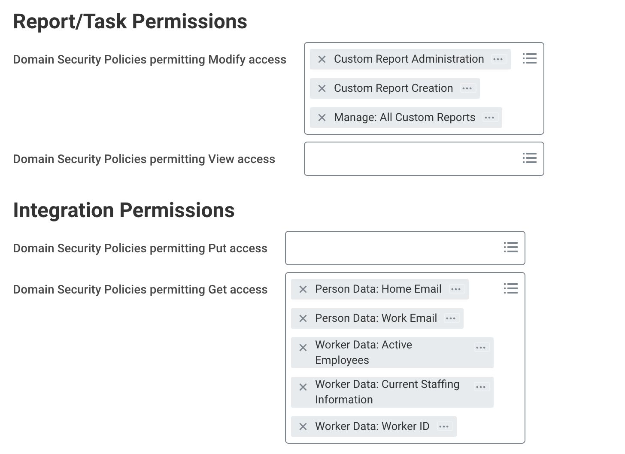Open related actions for Custom Report Creation
Image resolution: width=625 pixels, height=454 pixels.
pyautogui.click(x=467, y=88)
